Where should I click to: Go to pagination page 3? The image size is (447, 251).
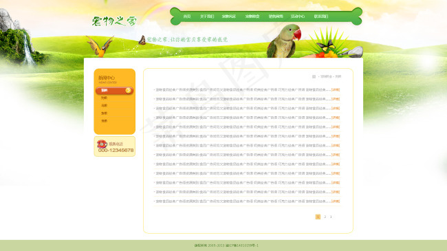[x=331, y=217]
